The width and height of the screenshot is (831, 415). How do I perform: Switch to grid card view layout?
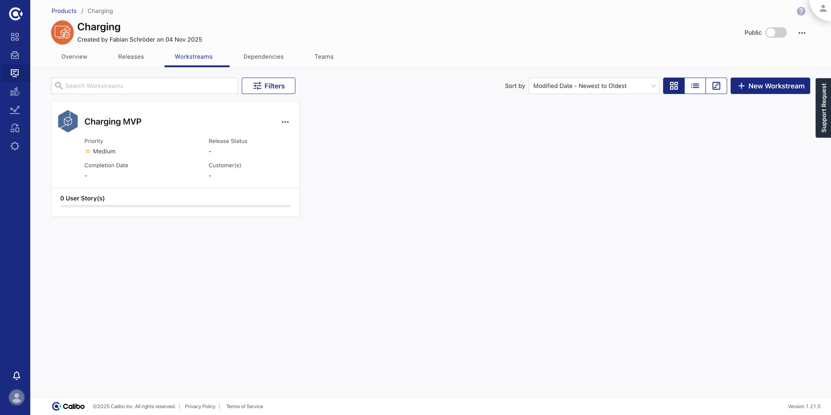click(674, 86)
